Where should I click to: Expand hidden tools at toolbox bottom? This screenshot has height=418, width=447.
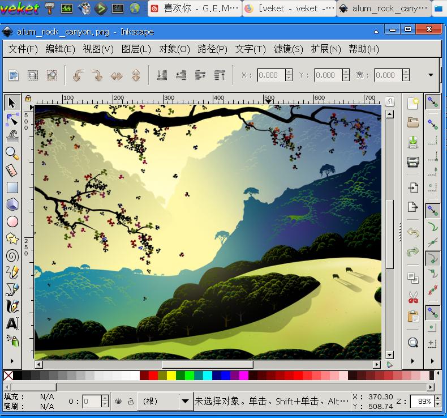[x=12, y=361]
